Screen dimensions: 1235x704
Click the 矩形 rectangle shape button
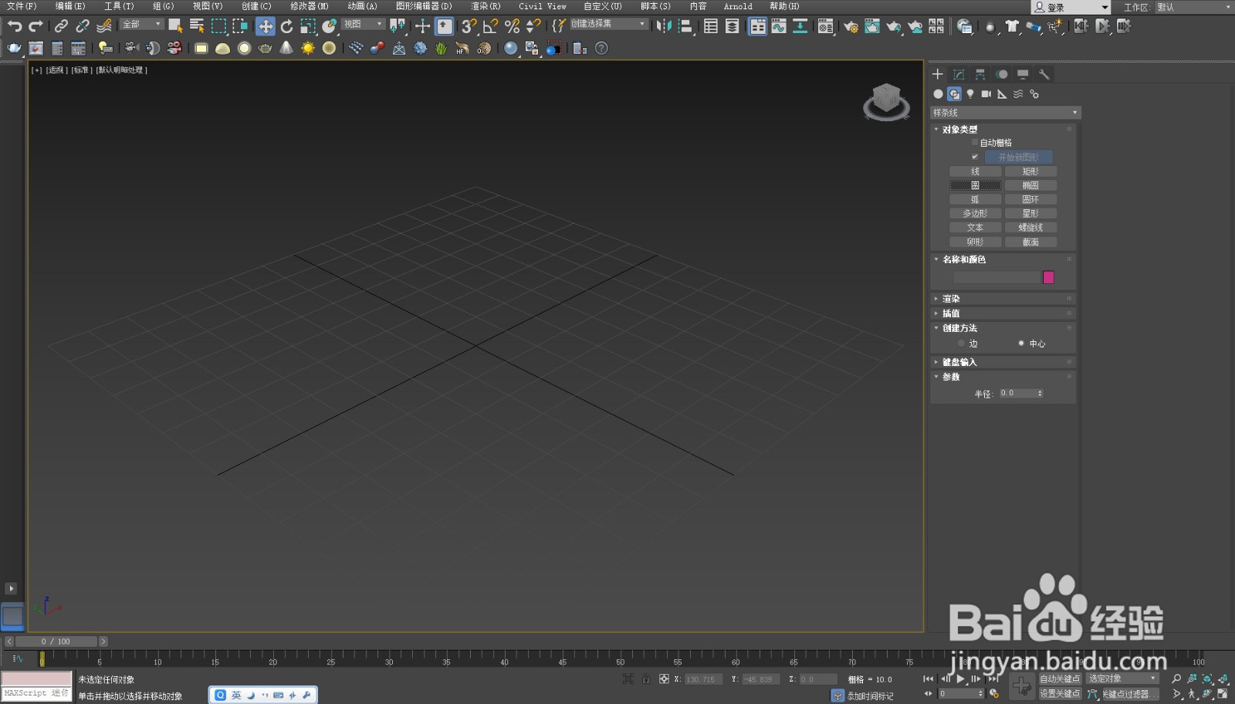pyautogui.click(x=1030, y=171)
